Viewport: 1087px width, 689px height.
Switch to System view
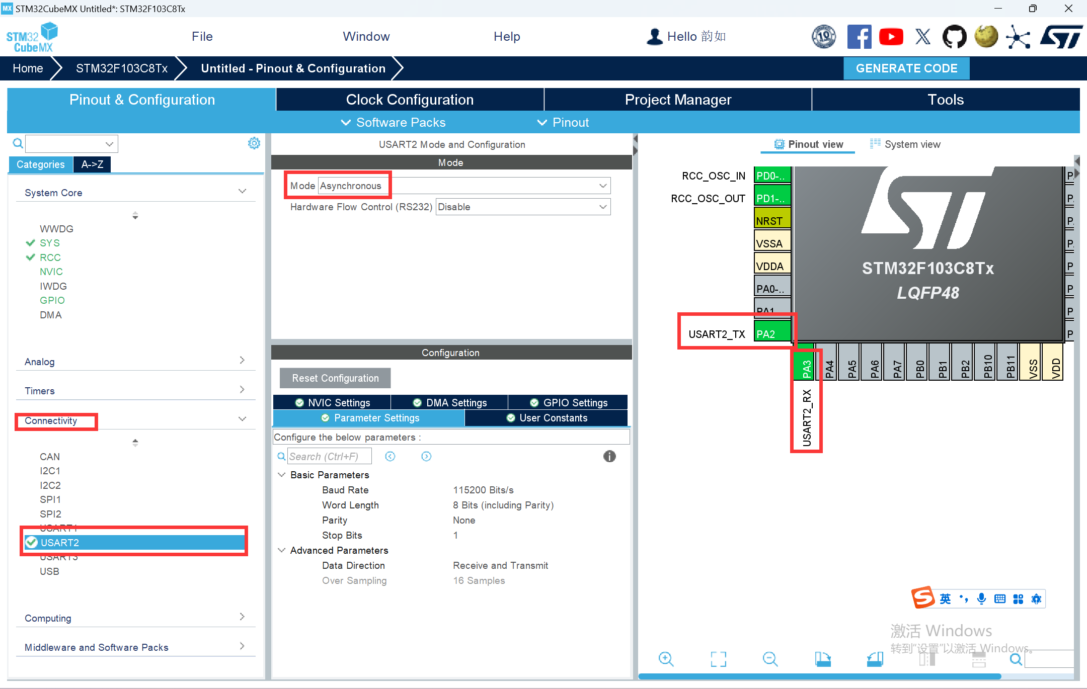click(905, 144)
